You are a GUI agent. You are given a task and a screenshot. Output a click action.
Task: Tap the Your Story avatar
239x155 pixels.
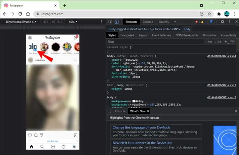(x=33, y=47)
